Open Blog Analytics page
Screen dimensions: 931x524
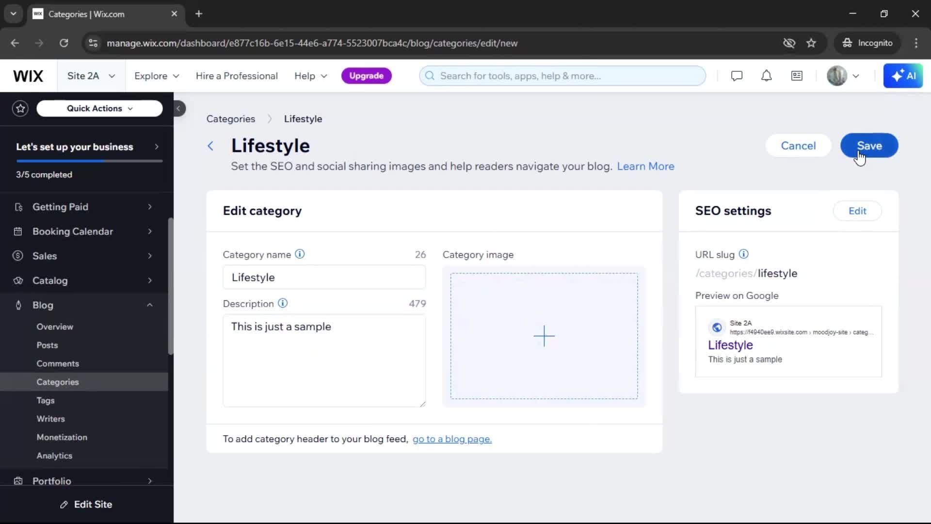tap(54, 456)
